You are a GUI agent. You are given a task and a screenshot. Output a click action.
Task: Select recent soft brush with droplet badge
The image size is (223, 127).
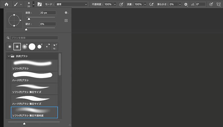pos(25,47)
